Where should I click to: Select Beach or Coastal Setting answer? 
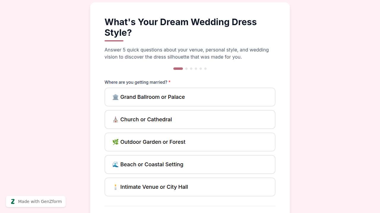point(190,164)
